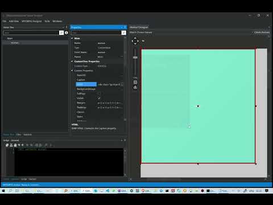Click the Event Name property value
This screenshot has width=273, height=205.
(x=110, y=52)
